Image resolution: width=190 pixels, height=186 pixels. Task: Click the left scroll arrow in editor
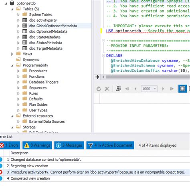coord(103,77)
